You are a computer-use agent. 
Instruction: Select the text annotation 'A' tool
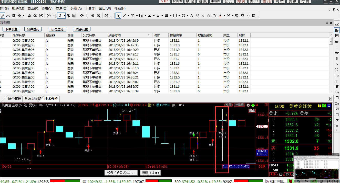(x=191, y=16)
